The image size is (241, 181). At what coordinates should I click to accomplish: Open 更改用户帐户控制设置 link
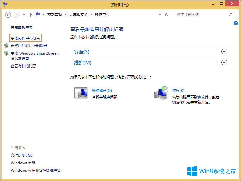29,46
